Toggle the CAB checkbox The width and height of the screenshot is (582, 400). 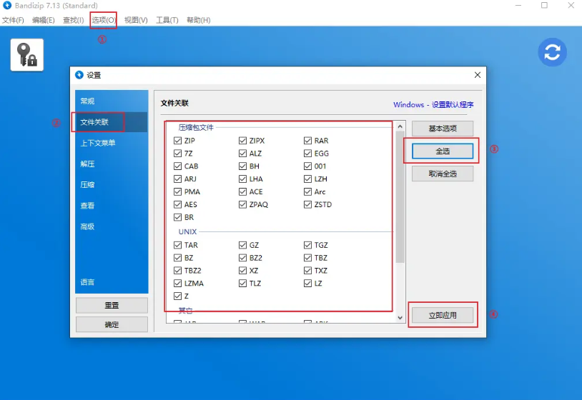point(177,166)
